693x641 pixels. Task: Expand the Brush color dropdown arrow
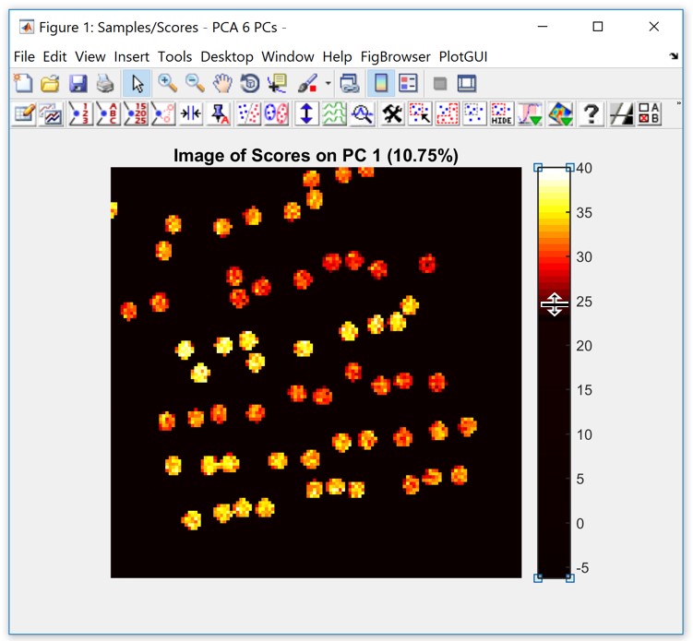pos(328,84)
